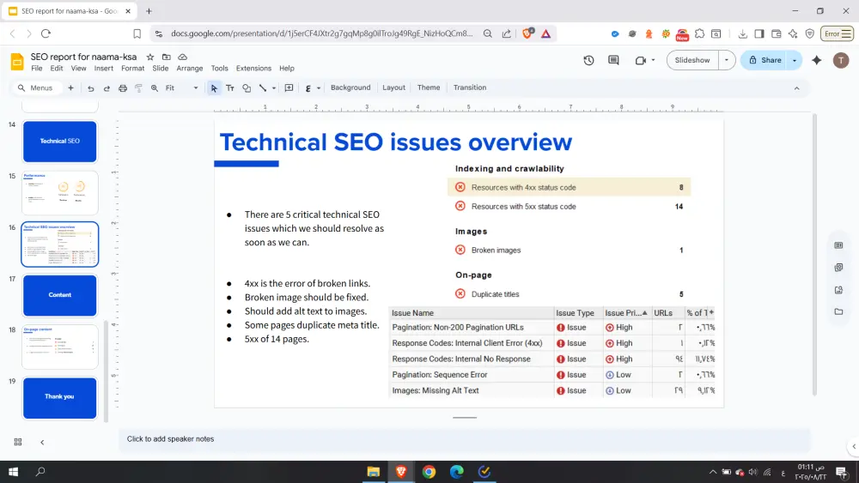The width and height of the screenshot is (859, 483).
Task: Redo the last action
Action: pyautogui.click(x=107, y=88)
